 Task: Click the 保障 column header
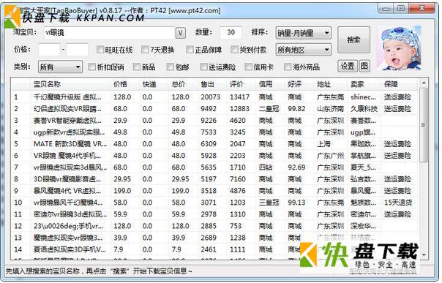(399, 84)
